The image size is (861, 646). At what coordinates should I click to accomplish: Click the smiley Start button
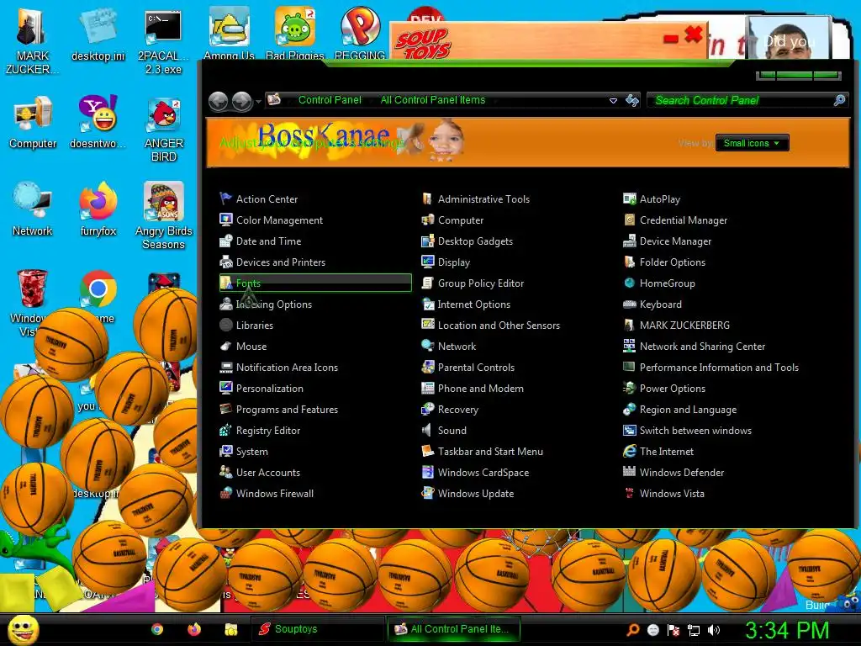click(x=23, y=629)
